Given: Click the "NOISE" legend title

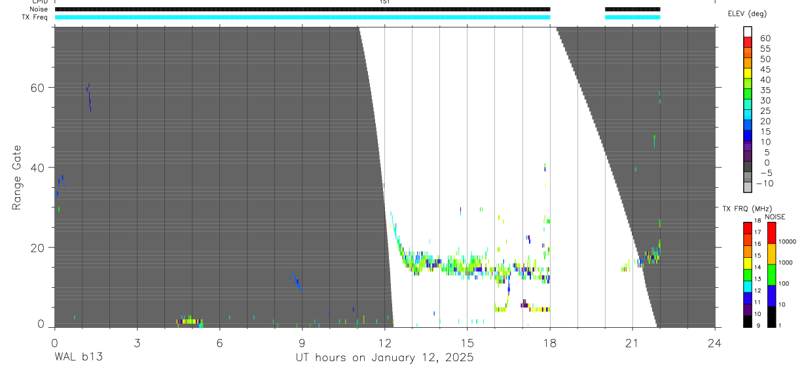Looking at the screenshot, I should point(775,217).
